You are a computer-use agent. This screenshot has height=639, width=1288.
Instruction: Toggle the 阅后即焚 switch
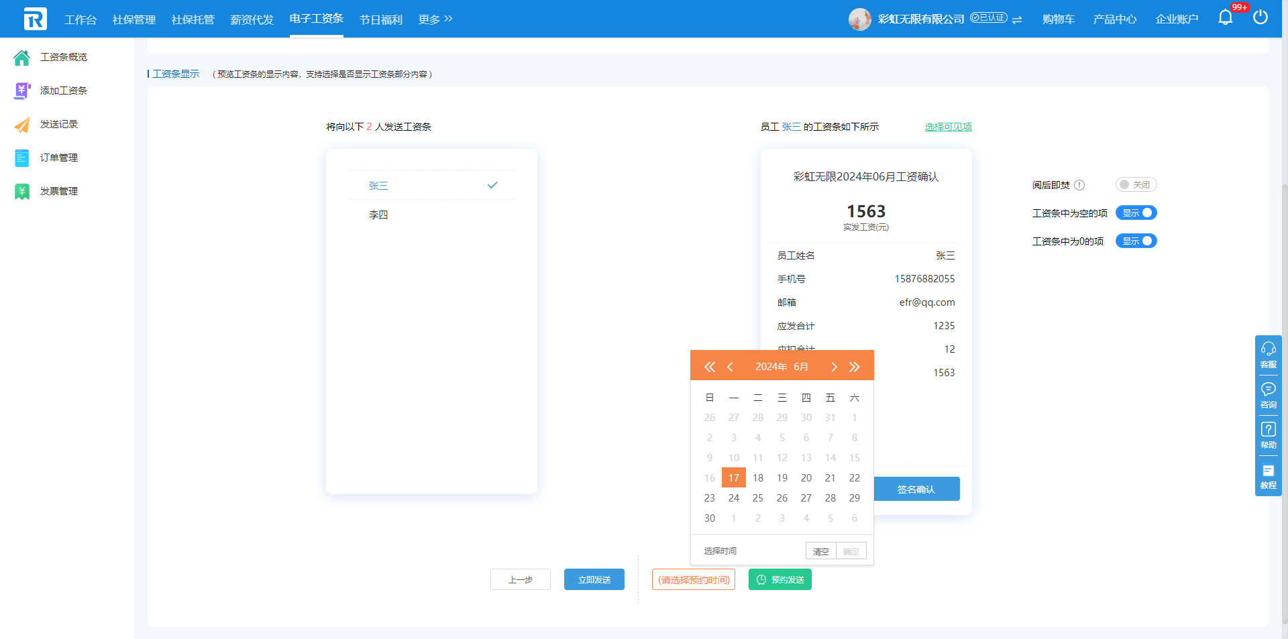click(1136, 184)
